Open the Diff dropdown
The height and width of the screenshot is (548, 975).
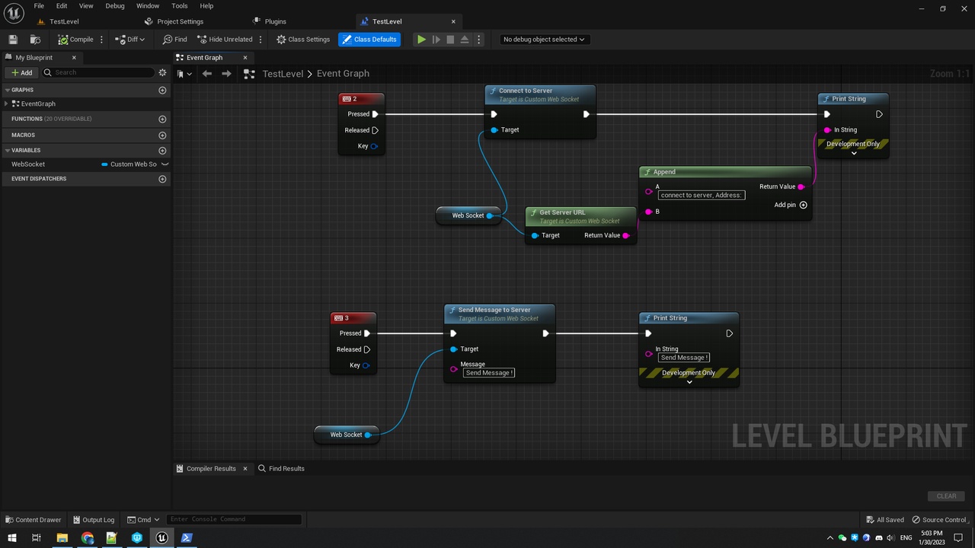coord(129,40)
